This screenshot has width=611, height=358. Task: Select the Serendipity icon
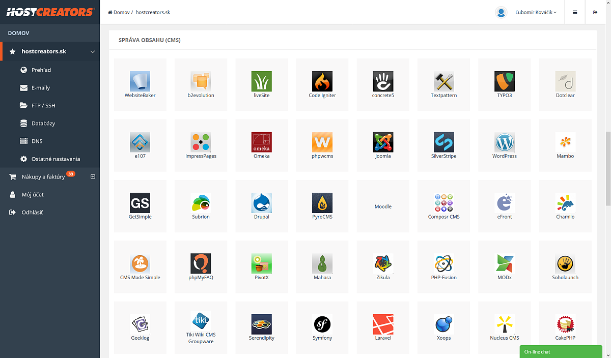pyautogui.click(x=262, y=324)
